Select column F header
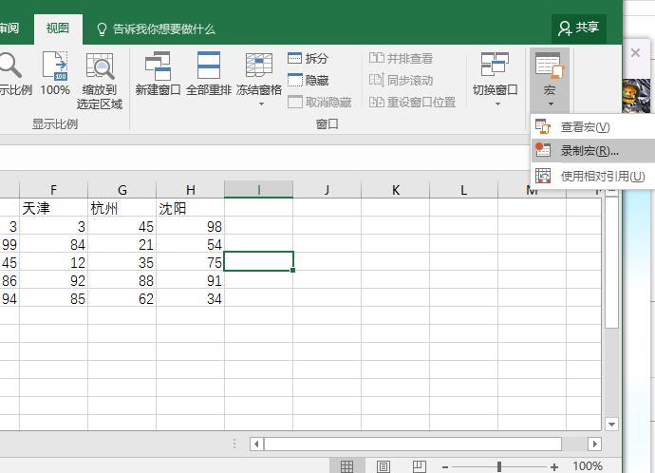 pos(53,190)
